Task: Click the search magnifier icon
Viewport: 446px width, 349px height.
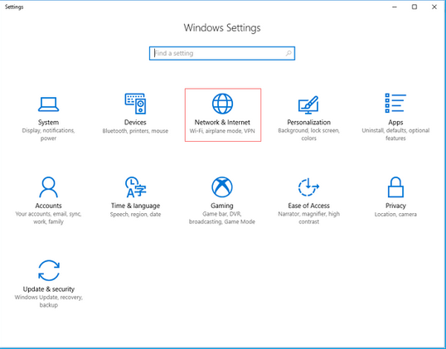Action: click(x=288, y=53)
